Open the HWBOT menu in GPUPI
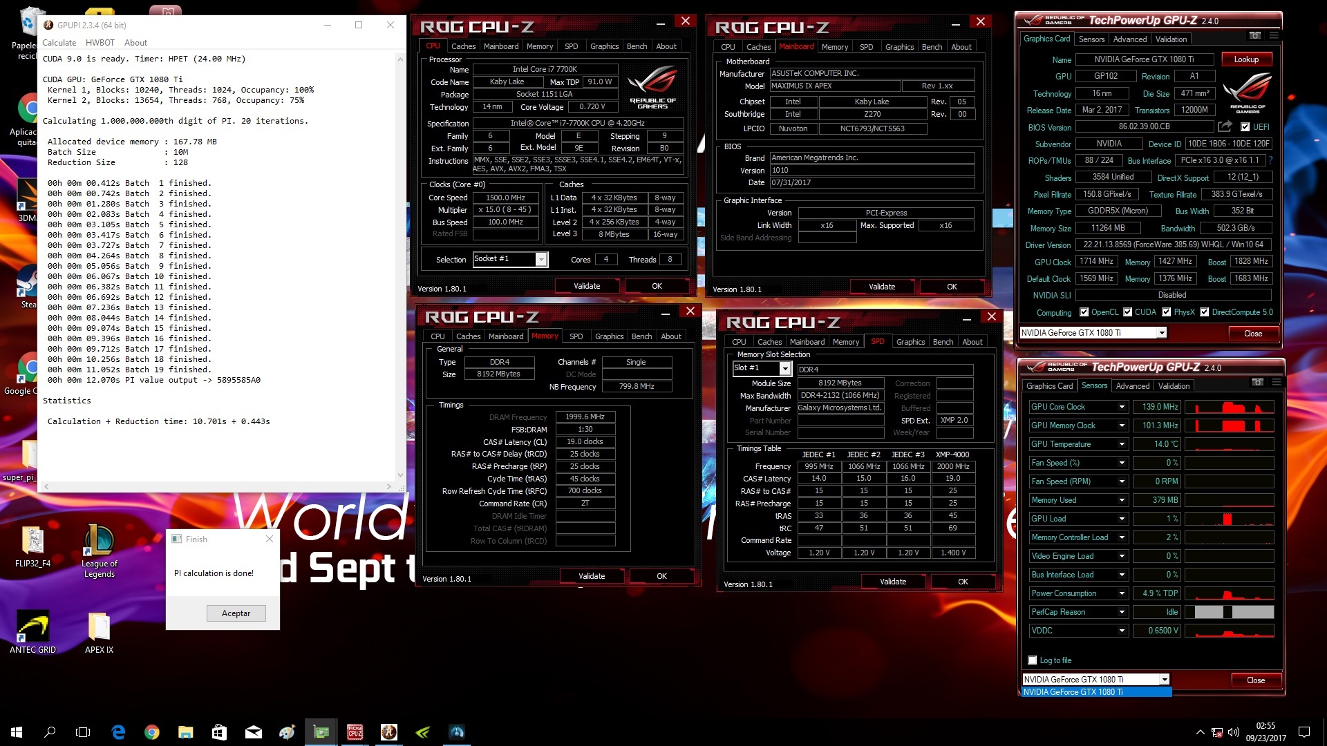 (x=100, y=43)
